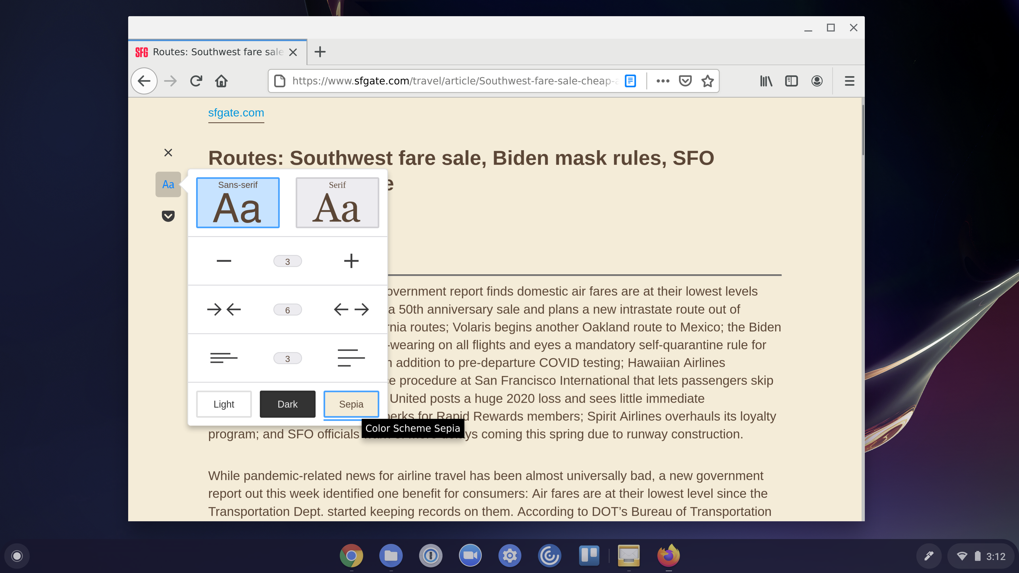
Task: Close reader view with the X
Action: pyautogui.click(x=168, y=153)
